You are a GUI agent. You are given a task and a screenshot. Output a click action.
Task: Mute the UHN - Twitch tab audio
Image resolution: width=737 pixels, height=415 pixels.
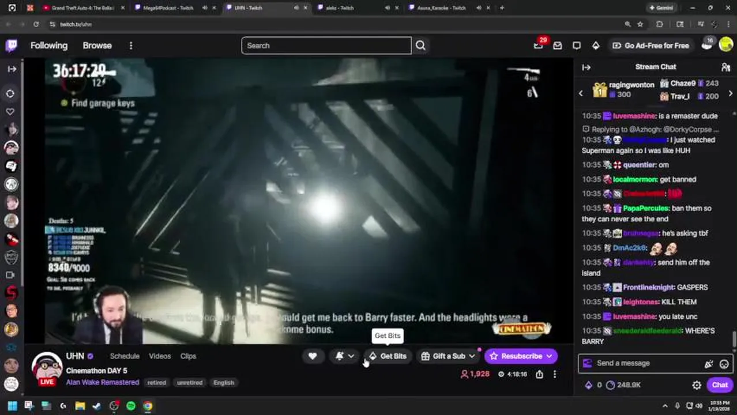pos(296,8)
